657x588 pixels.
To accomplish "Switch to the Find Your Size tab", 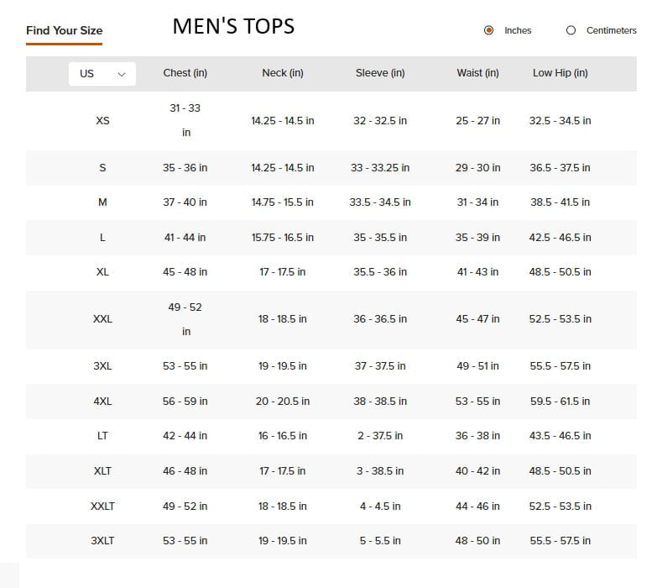I will click(x=64, y=30).
